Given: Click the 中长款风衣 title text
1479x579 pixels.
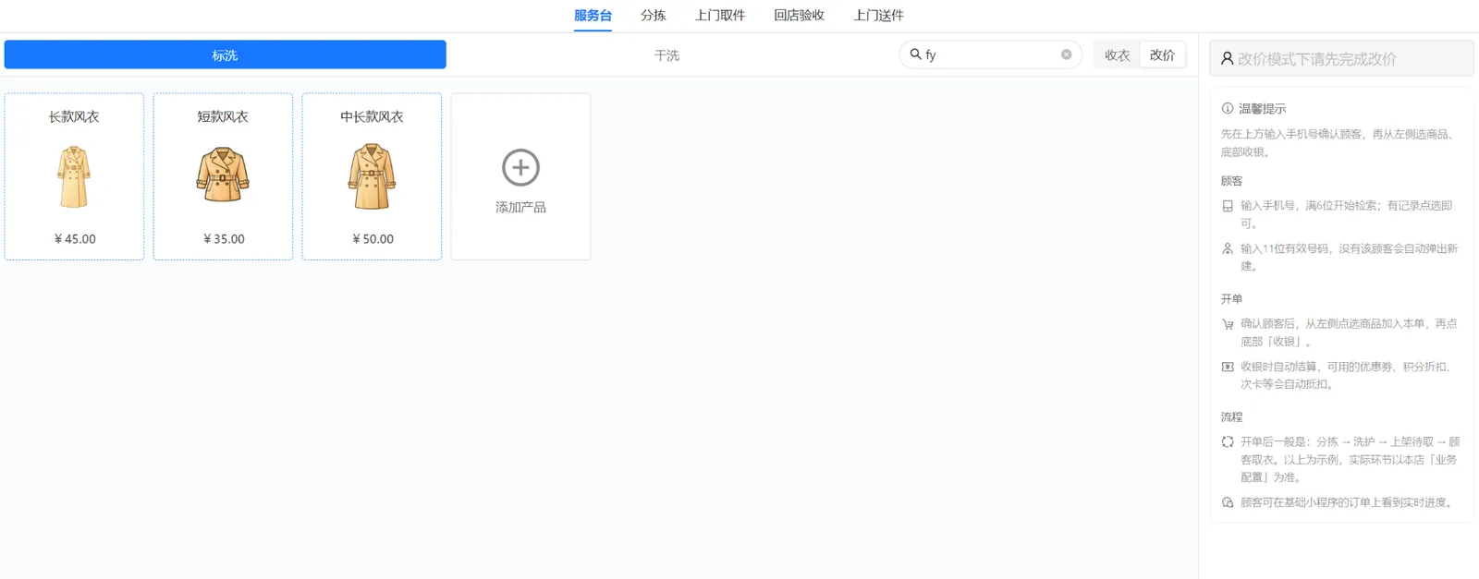Looking at the screenshot, I should point(372,117).
